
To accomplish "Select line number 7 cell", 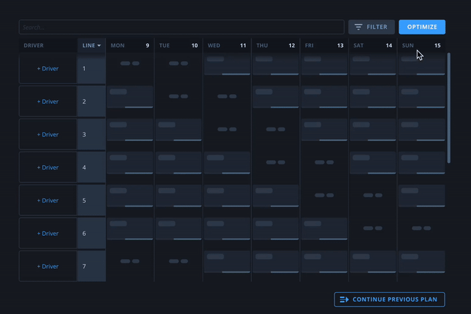I will point(91,266).
